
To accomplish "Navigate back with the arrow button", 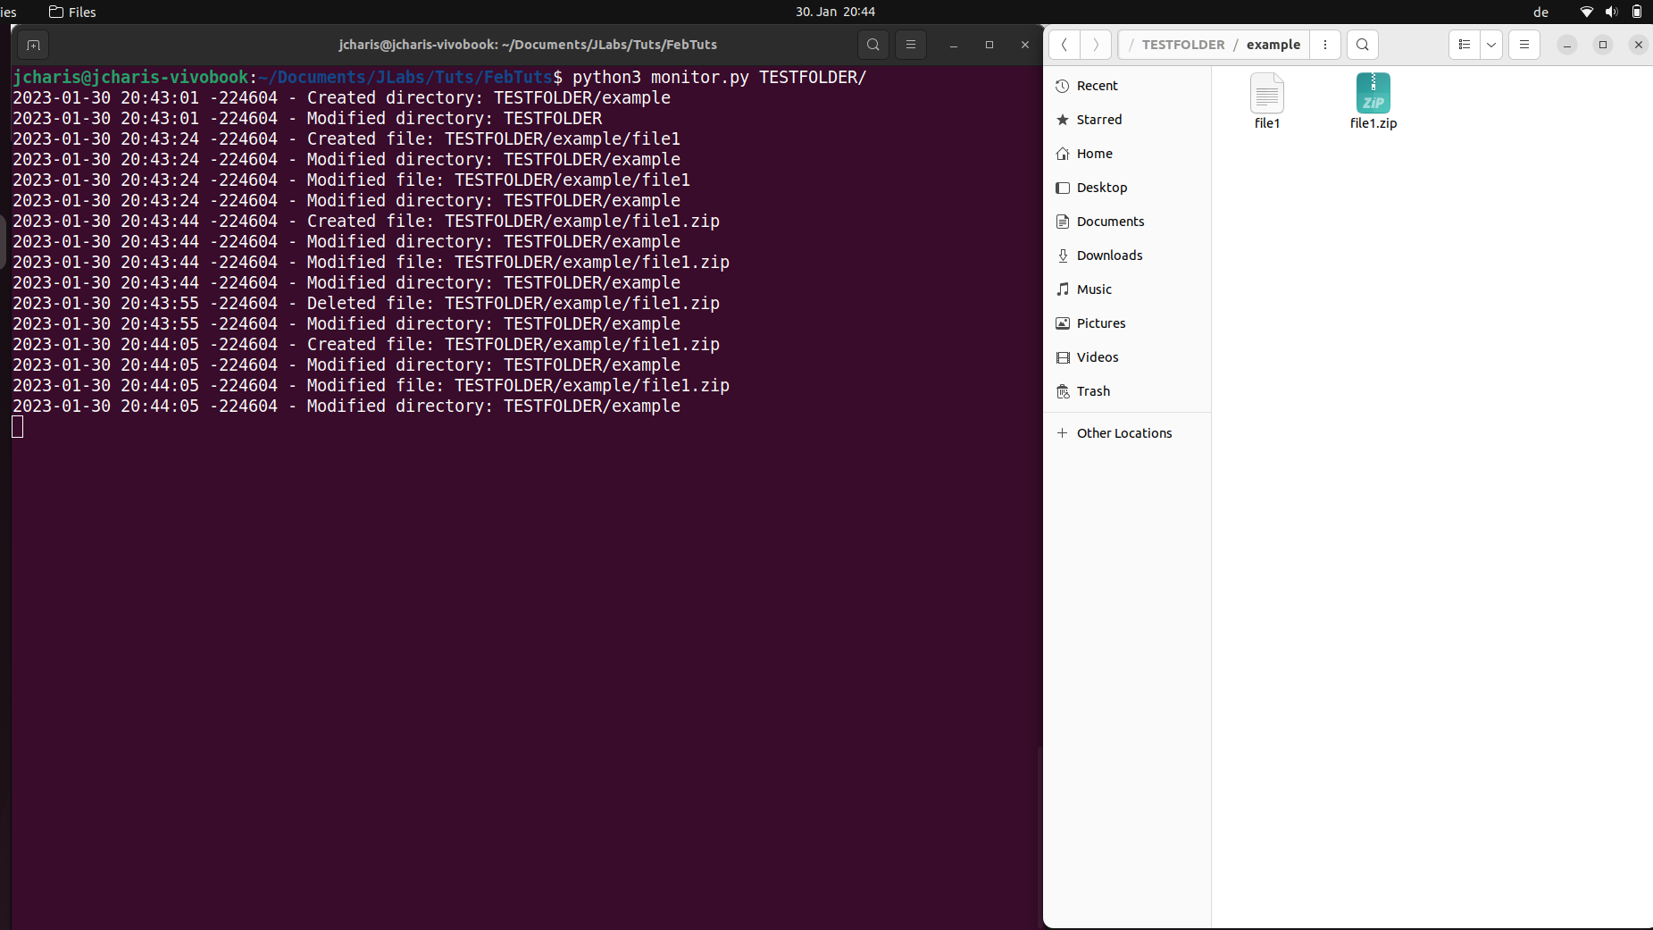I will pos(1064,45).
